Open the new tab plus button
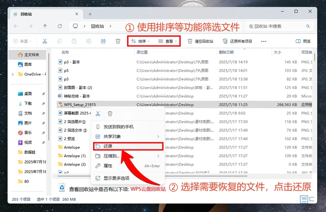The image size is (326, 212). point(90,14)
